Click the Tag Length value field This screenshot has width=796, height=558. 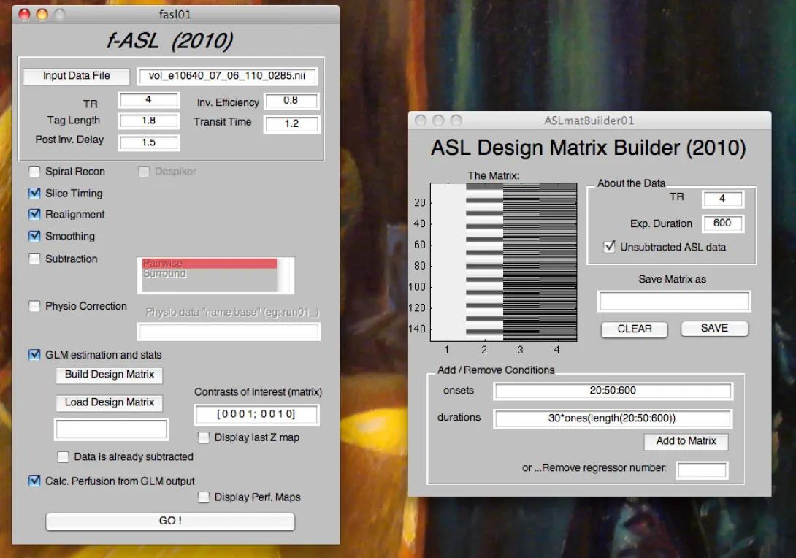click(x=148, y=121)
